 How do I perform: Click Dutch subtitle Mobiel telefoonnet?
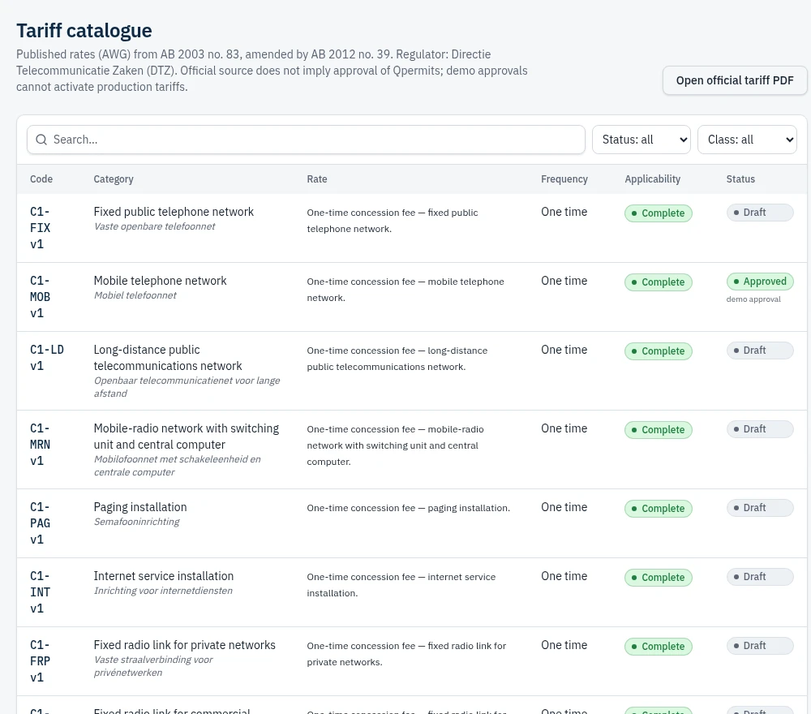coord(135,295)
